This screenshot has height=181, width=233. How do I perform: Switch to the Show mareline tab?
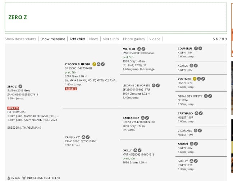[x=52, y=39]
